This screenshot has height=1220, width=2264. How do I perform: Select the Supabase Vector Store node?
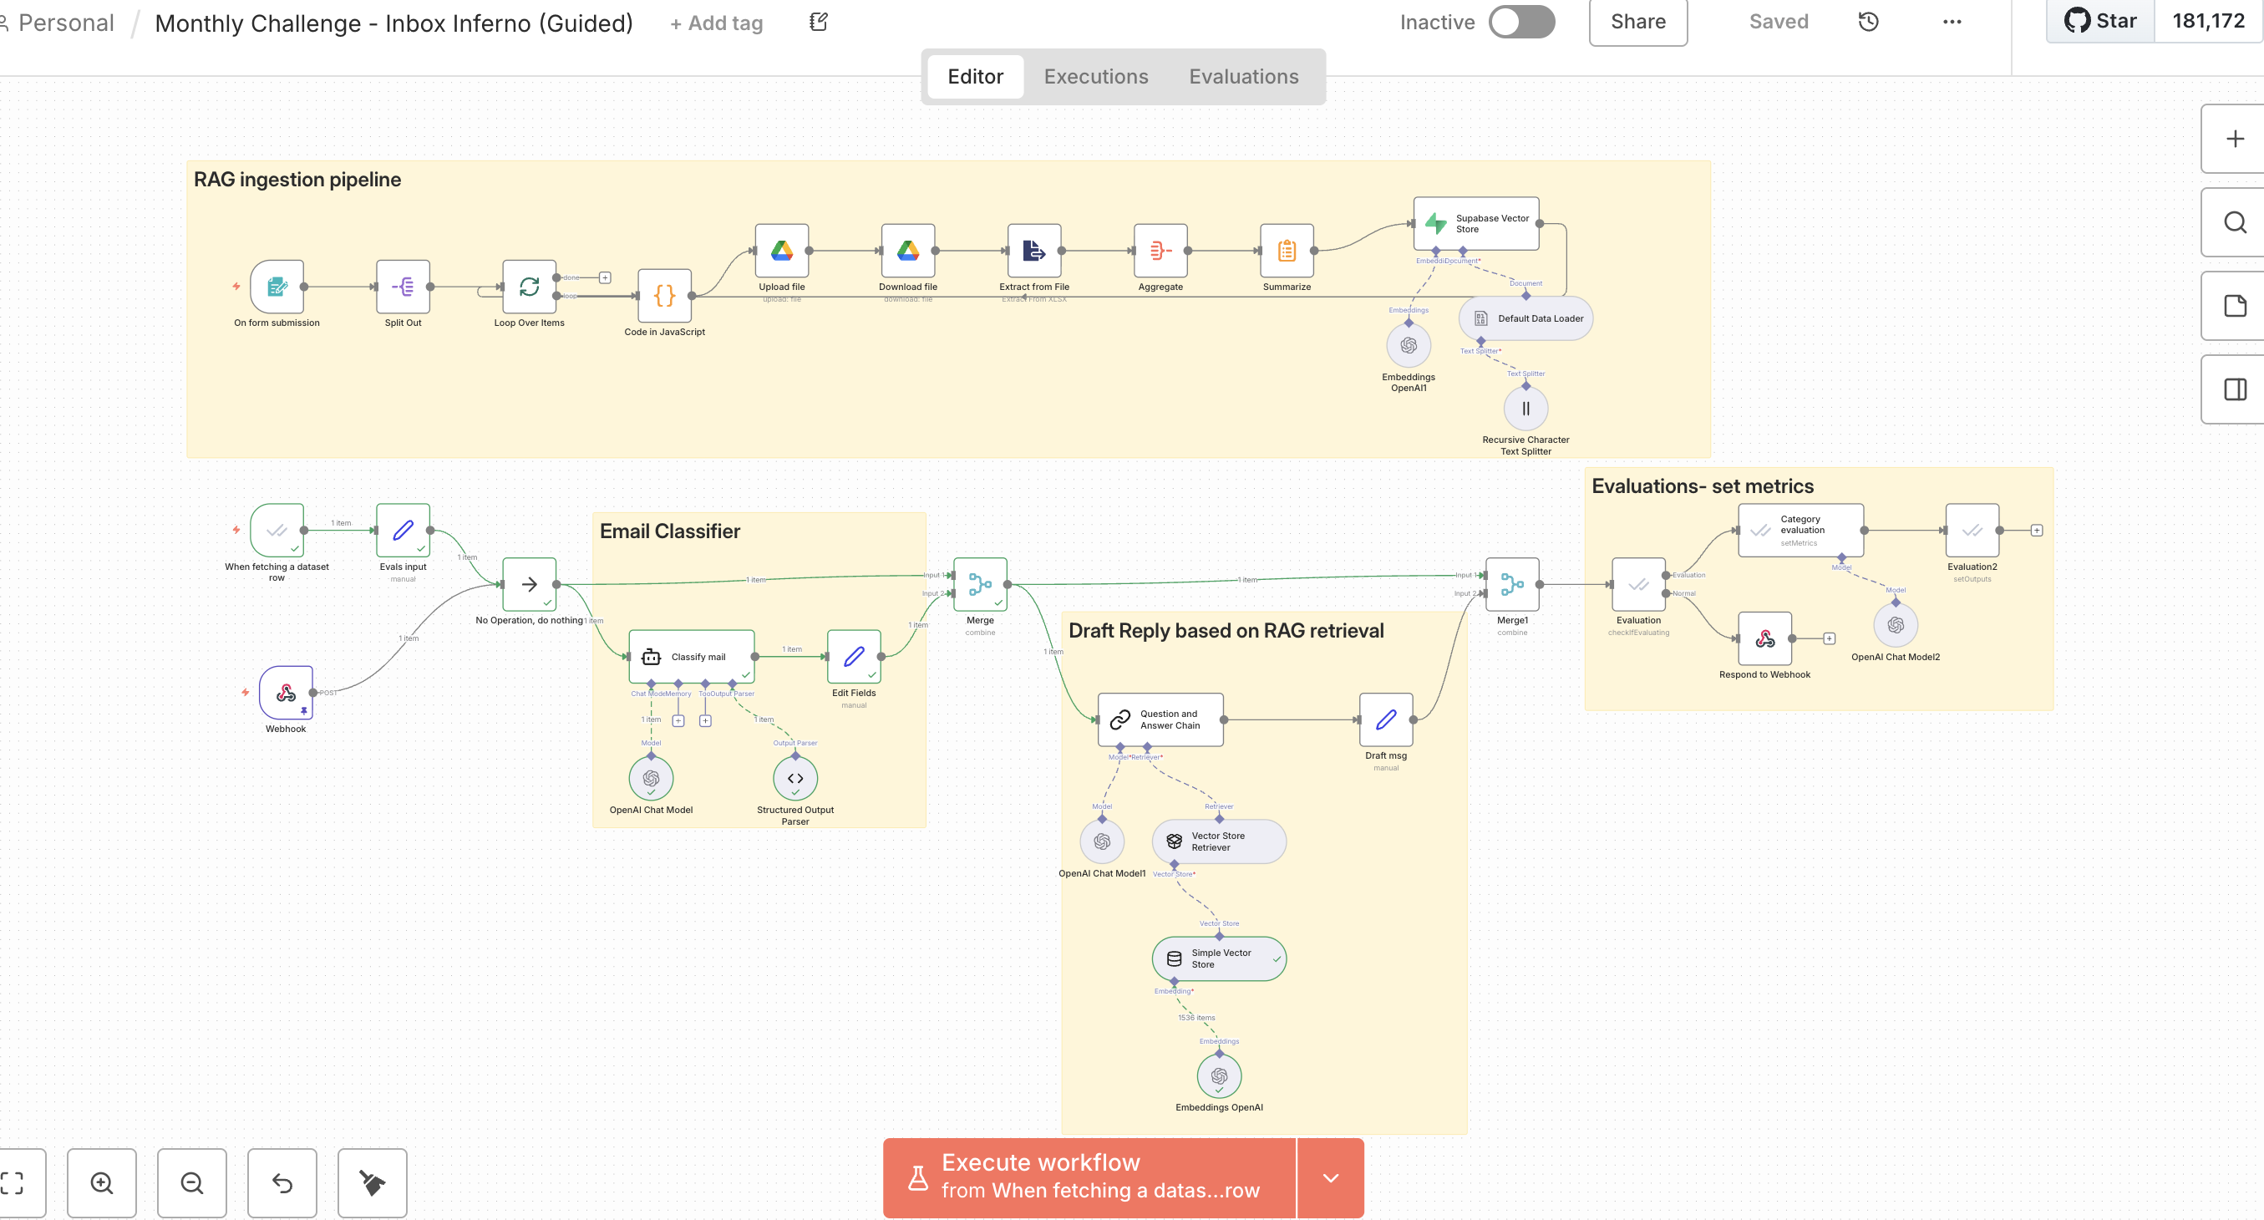(x=1475, y=223)
